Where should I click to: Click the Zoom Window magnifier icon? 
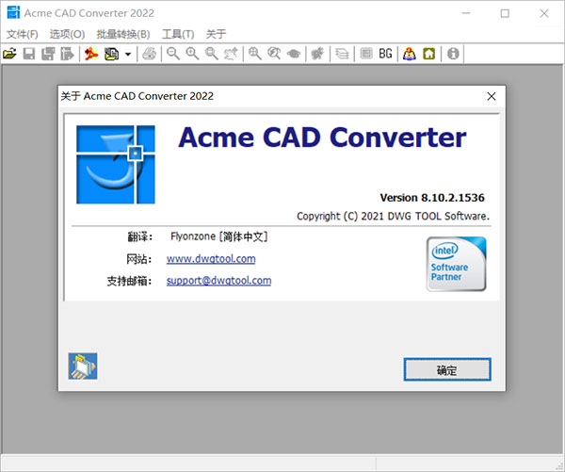click(x=212, y=54)
